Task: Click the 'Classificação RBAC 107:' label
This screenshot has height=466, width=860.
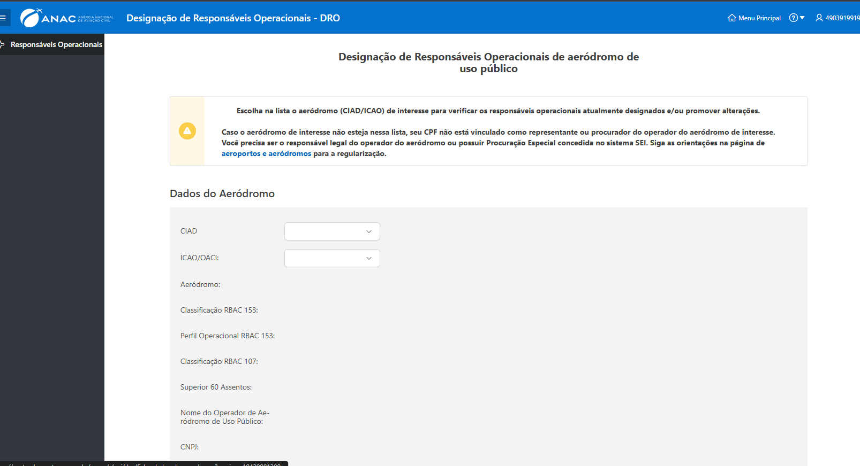Action: [219, 361]
